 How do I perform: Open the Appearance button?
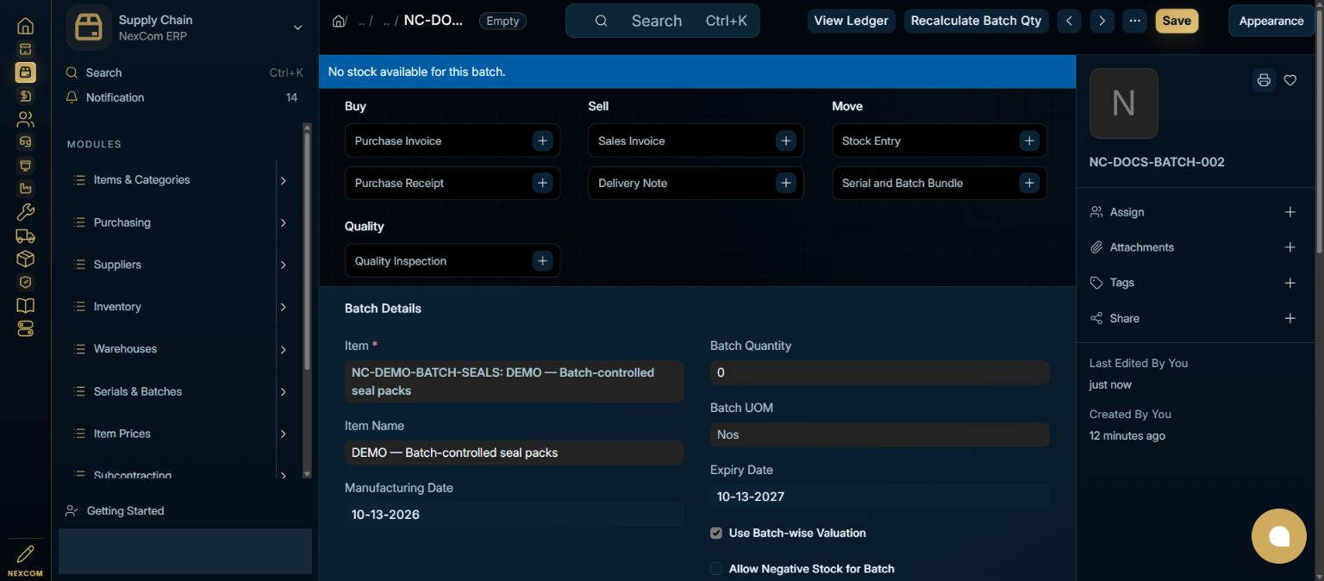pyautogui.click(x=1271, y=21)
